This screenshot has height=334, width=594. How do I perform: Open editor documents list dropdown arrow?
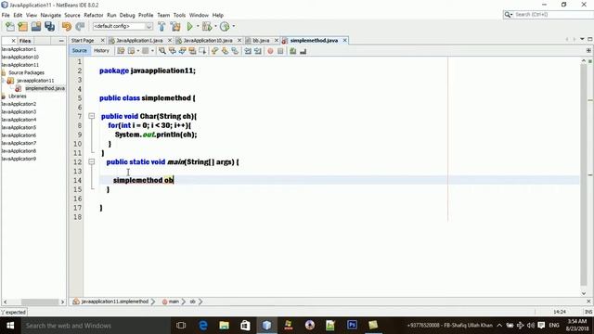click(582, 39)
